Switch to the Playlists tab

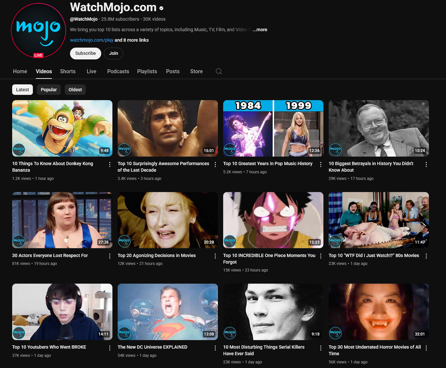pos(147,71)
